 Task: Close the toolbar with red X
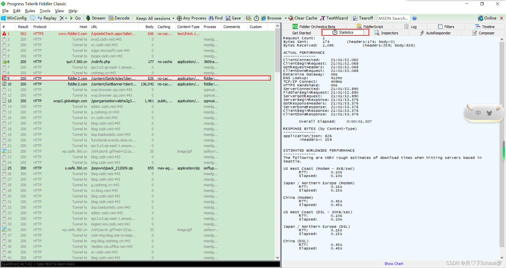point(502,18)
